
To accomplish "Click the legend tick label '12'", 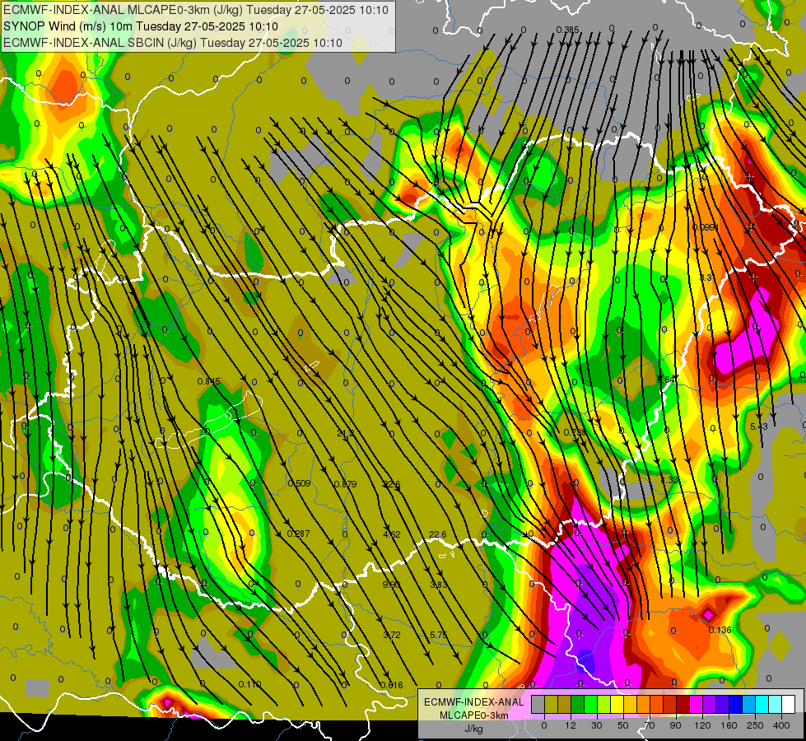I will pos(571,725).
